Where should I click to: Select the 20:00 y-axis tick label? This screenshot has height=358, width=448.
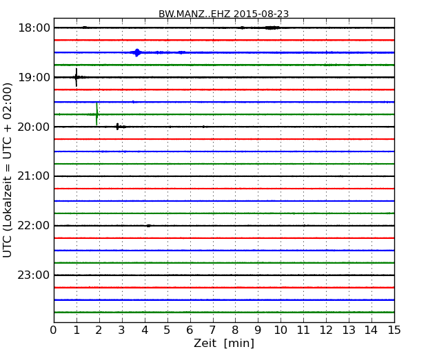34,127
